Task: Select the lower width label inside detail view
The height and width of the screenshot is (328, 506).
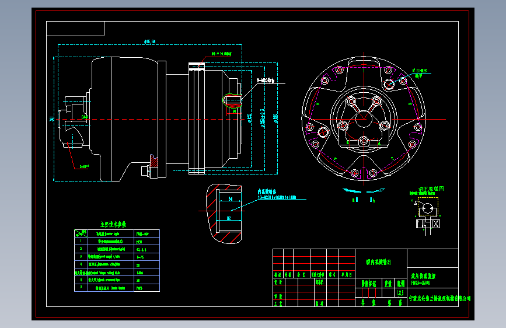Action: 229,218
